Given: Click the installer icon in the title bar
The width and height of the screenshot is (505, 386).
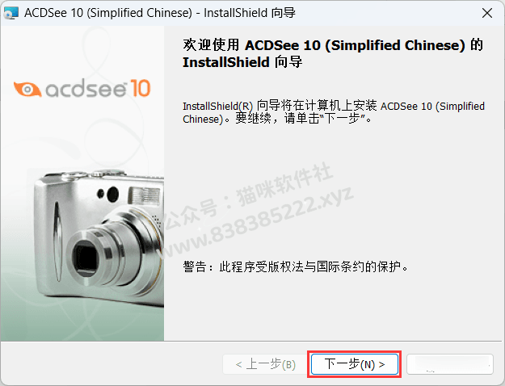Looking at the screenshot, I should pos(11,13).
